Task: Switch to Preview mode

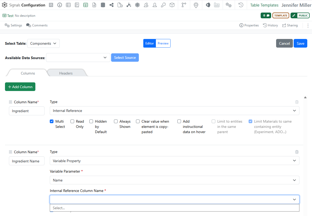Action: pyautogui.click(x=163, y=43)
